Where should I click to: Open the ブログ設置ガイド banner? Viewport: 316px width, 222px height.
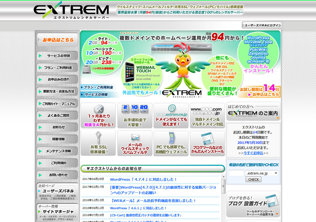253,204
